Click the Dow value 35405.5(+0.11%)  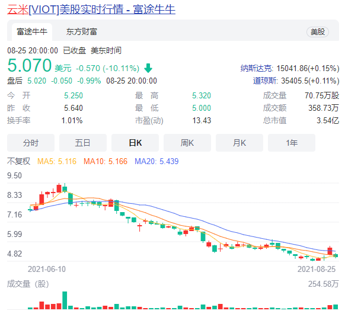click(x=310, y=81)
